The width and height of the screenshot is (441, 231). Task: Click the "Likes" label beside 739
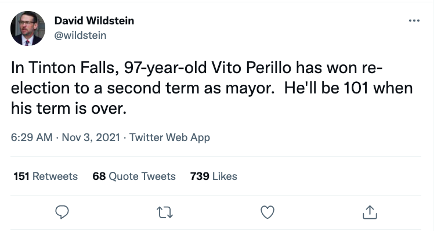[x=225, y=176]
